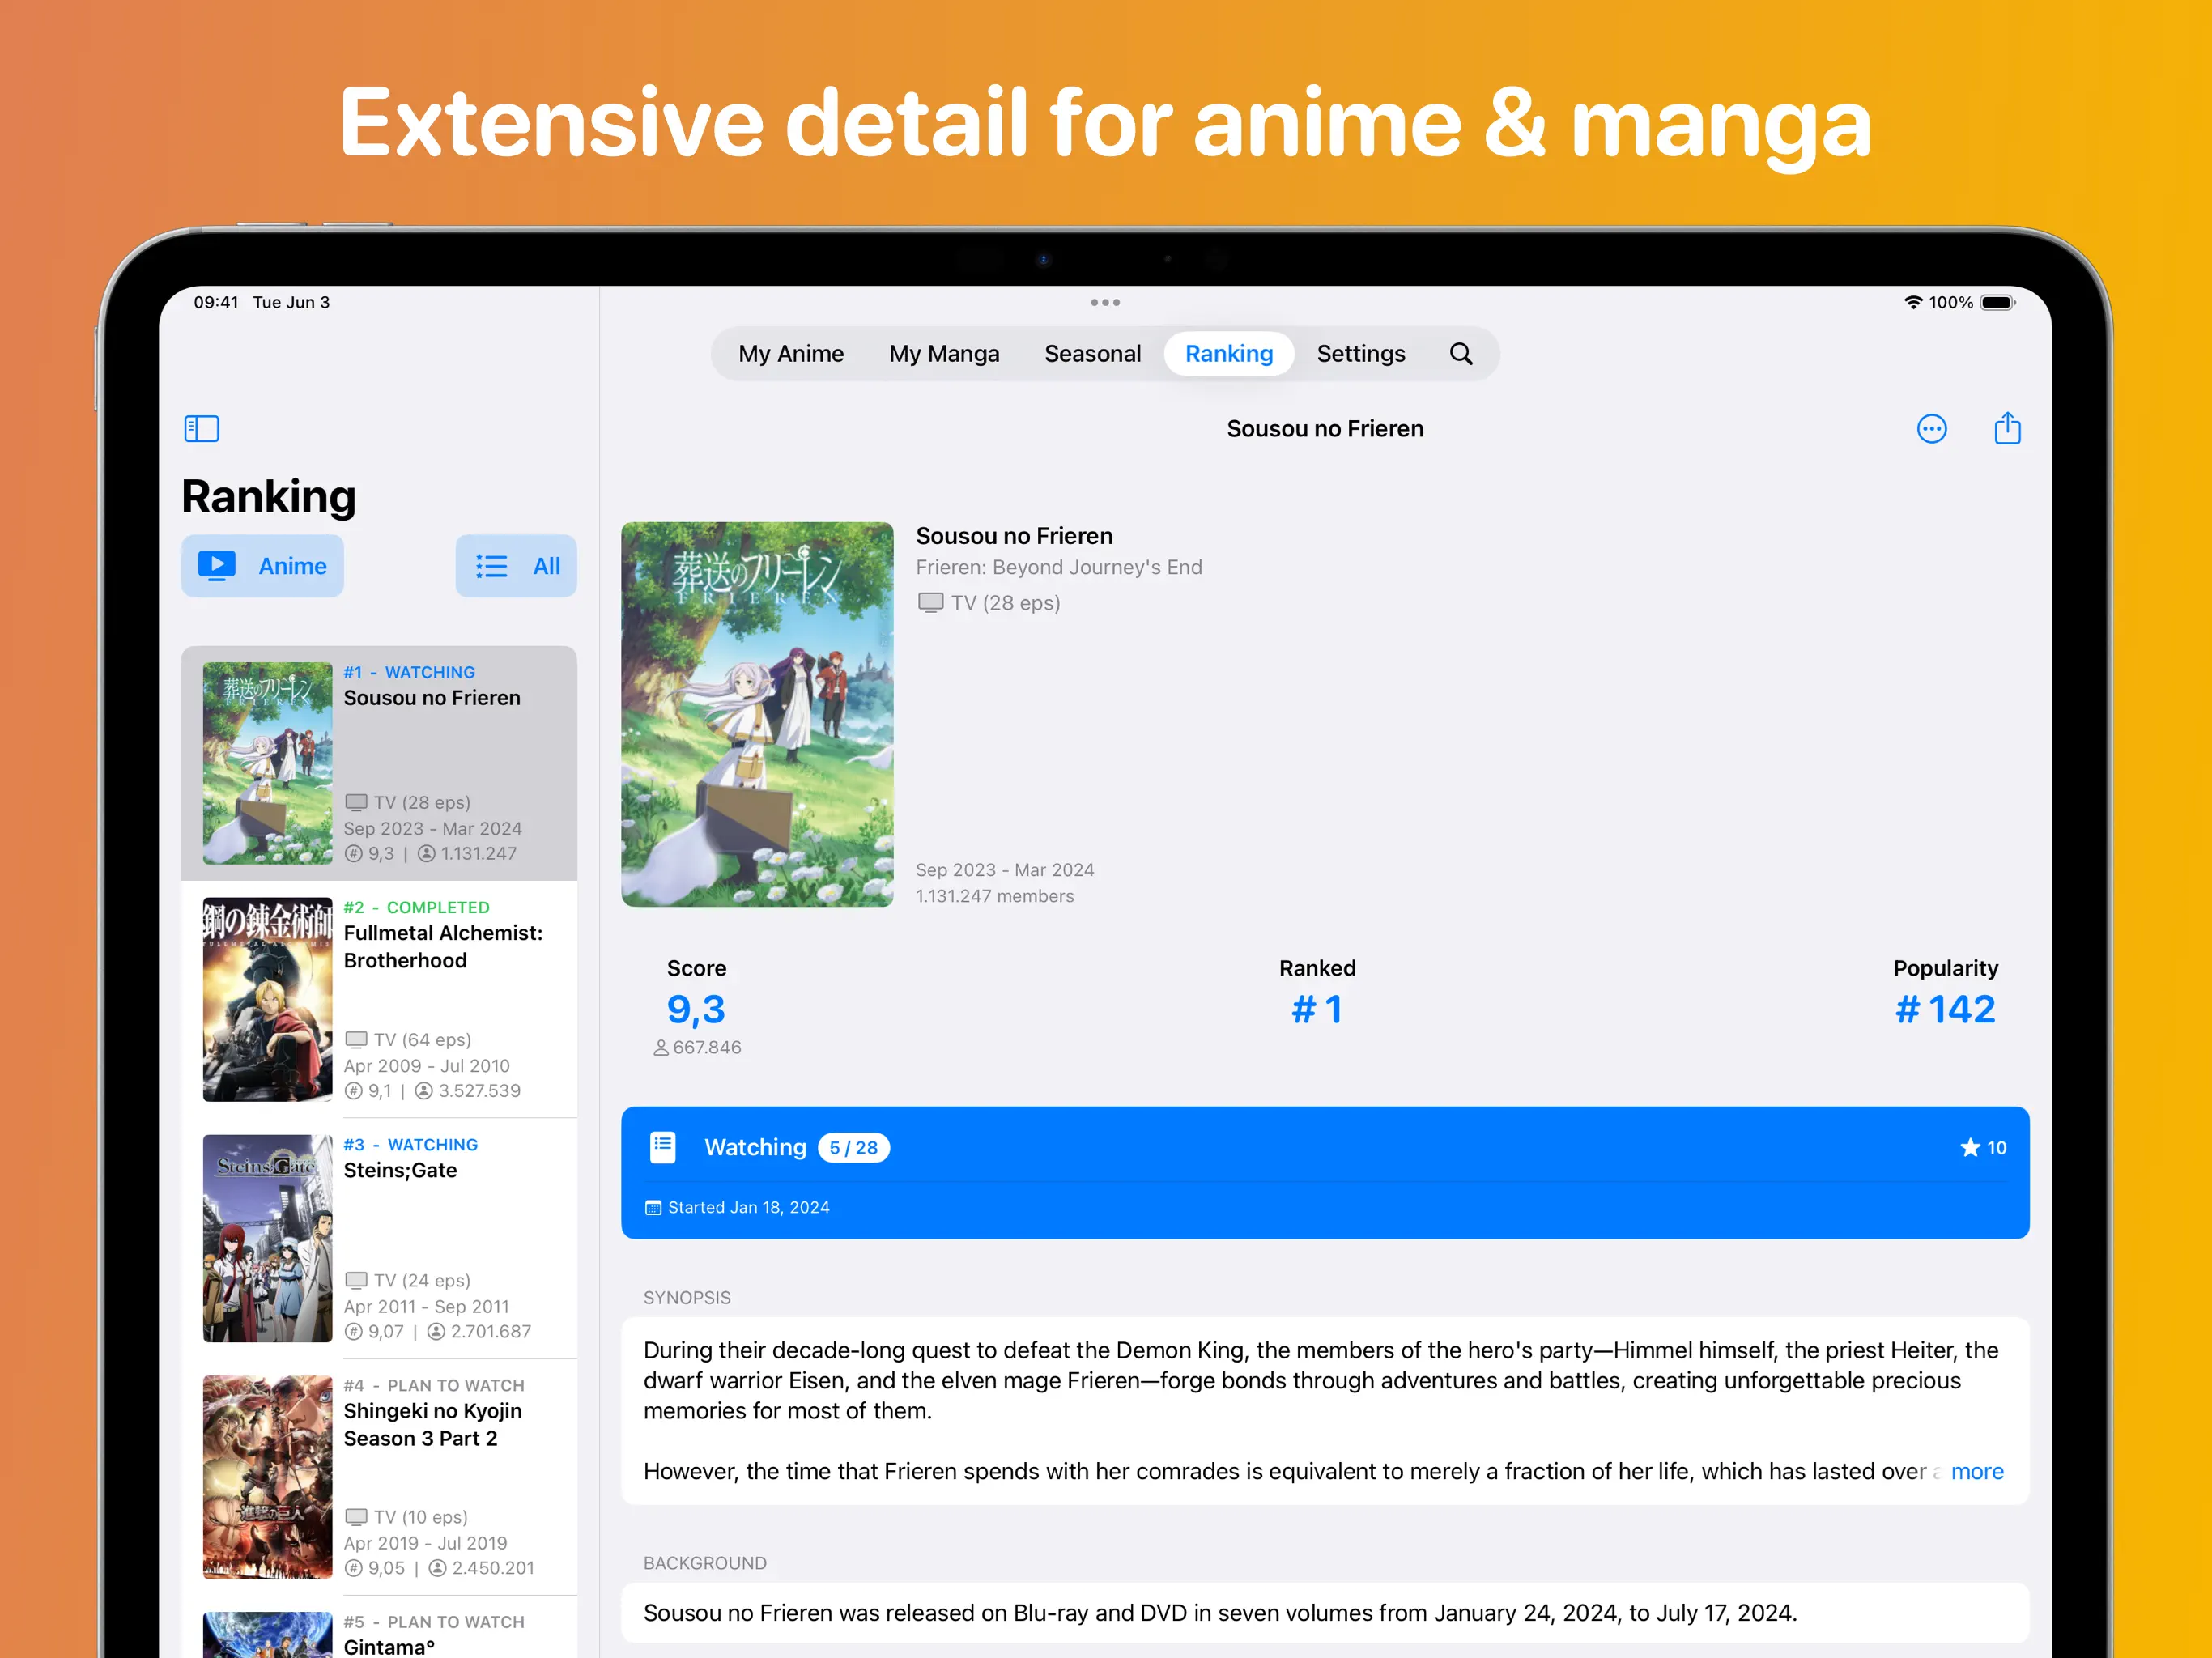Expand synopsis with the more link

click(1976, 1471)
